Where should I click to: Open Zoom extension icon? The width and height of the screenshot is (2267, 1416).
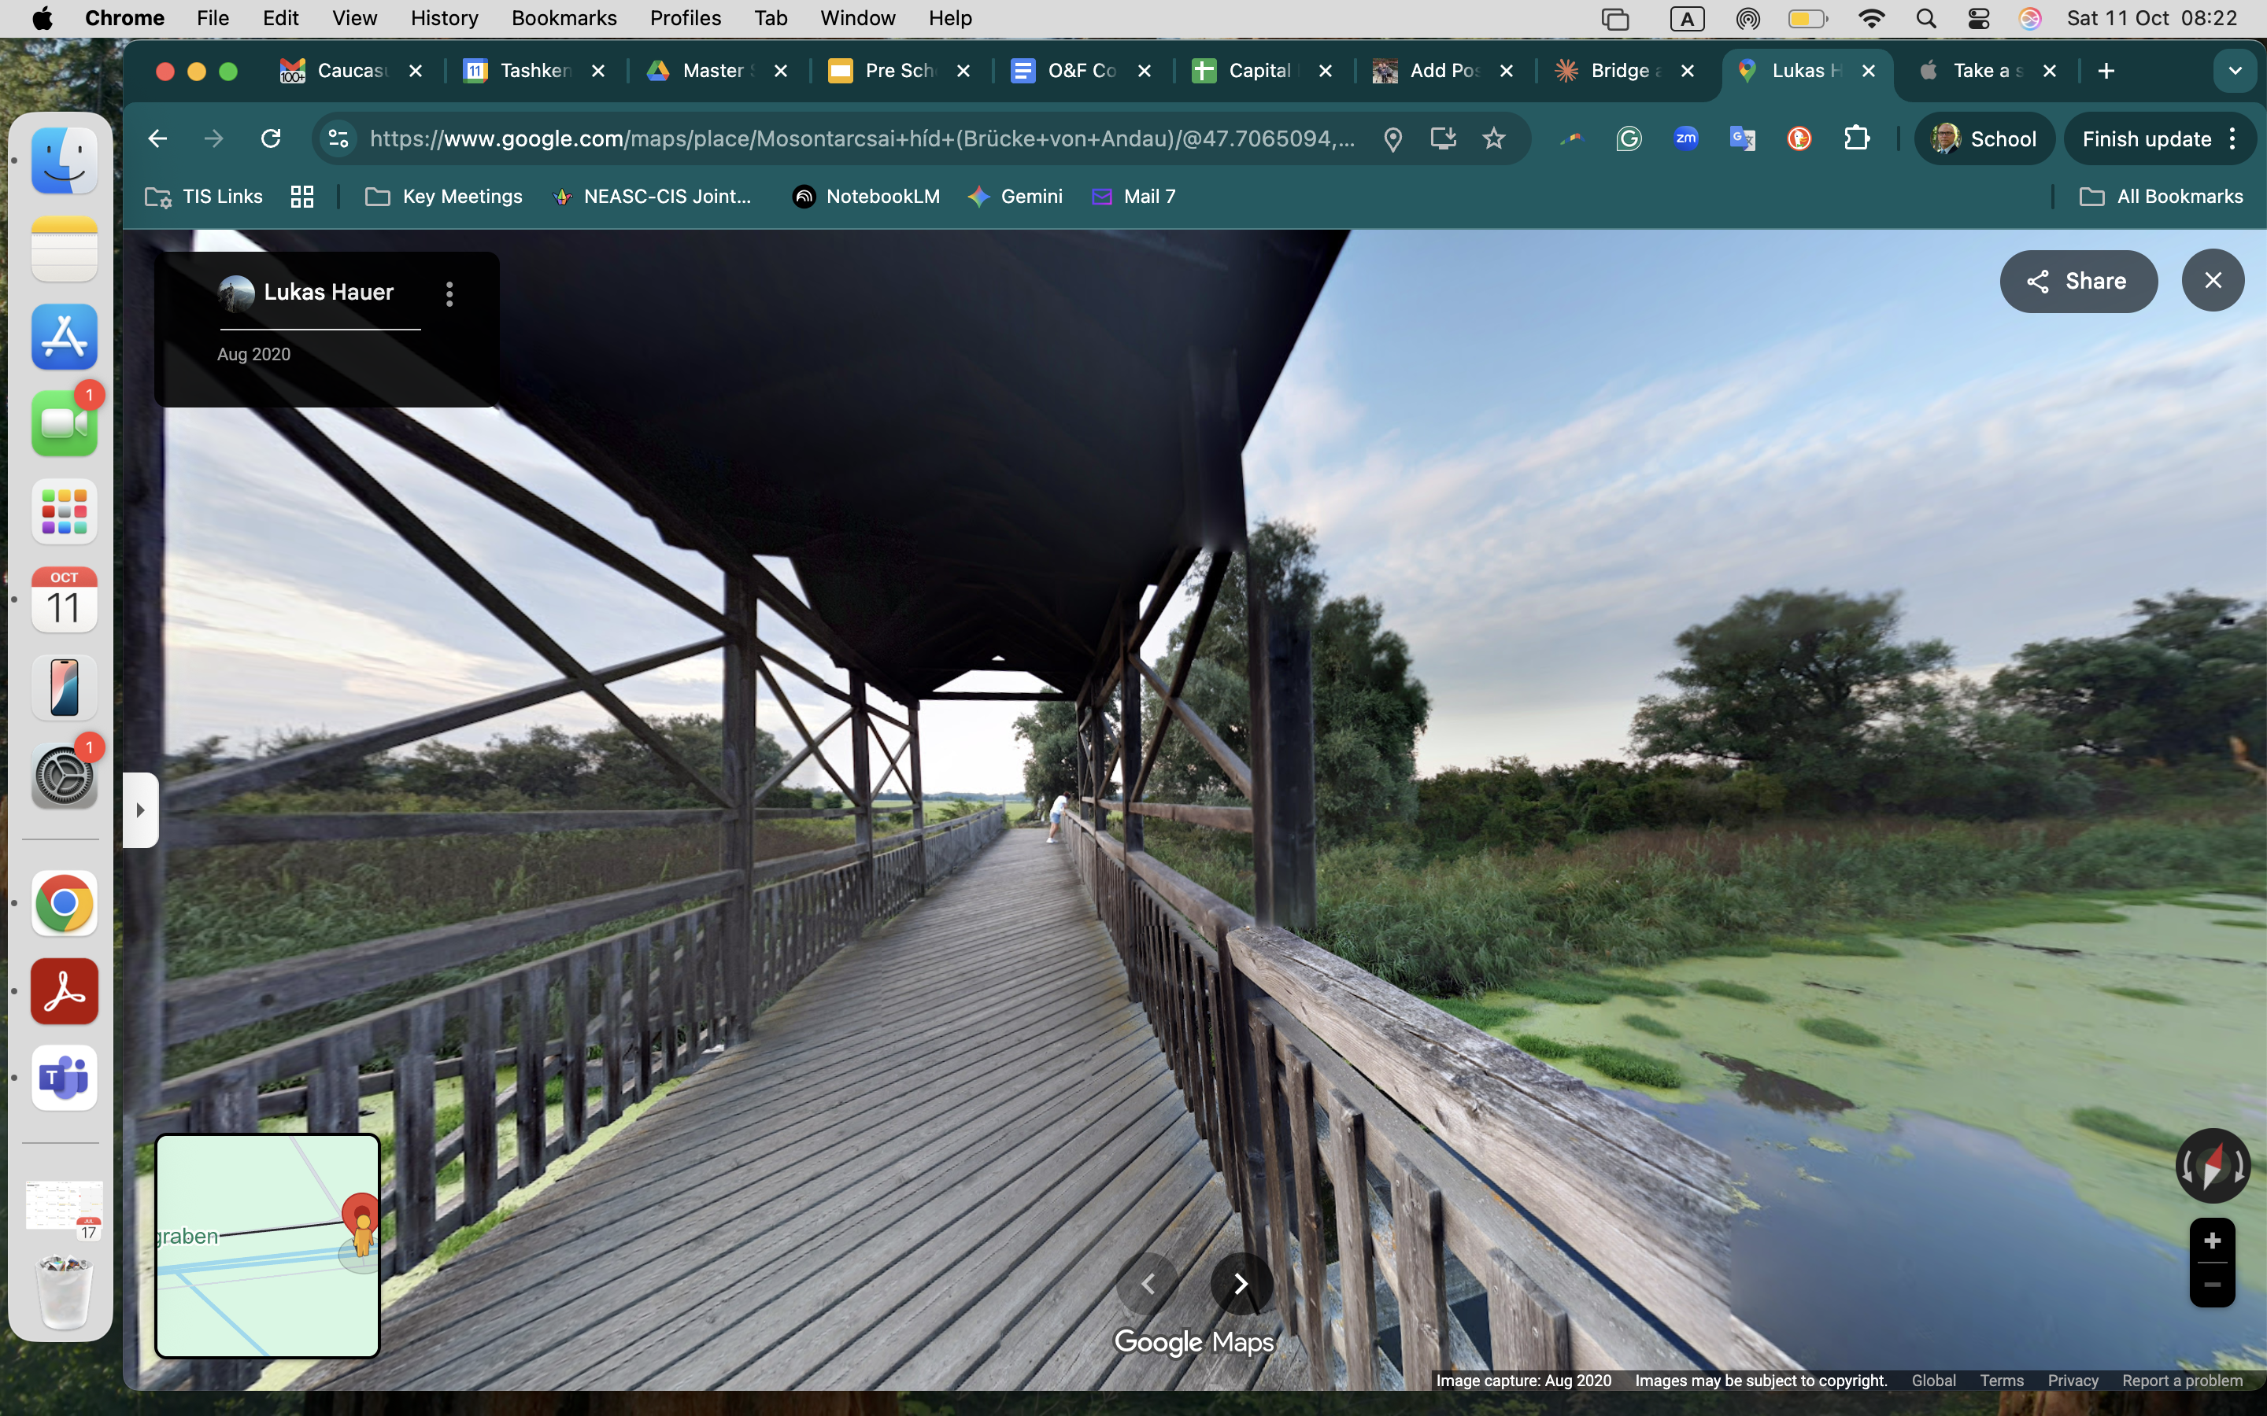(1685, 138)
